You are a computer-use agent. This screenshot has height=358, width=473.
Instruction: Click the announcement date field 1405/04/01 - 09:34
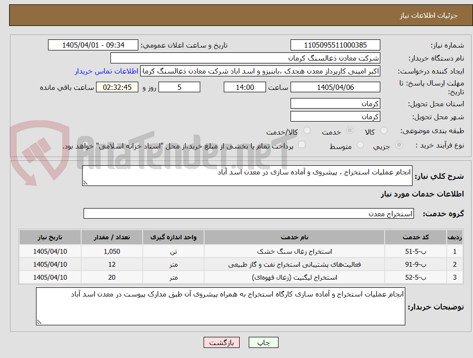93,45
